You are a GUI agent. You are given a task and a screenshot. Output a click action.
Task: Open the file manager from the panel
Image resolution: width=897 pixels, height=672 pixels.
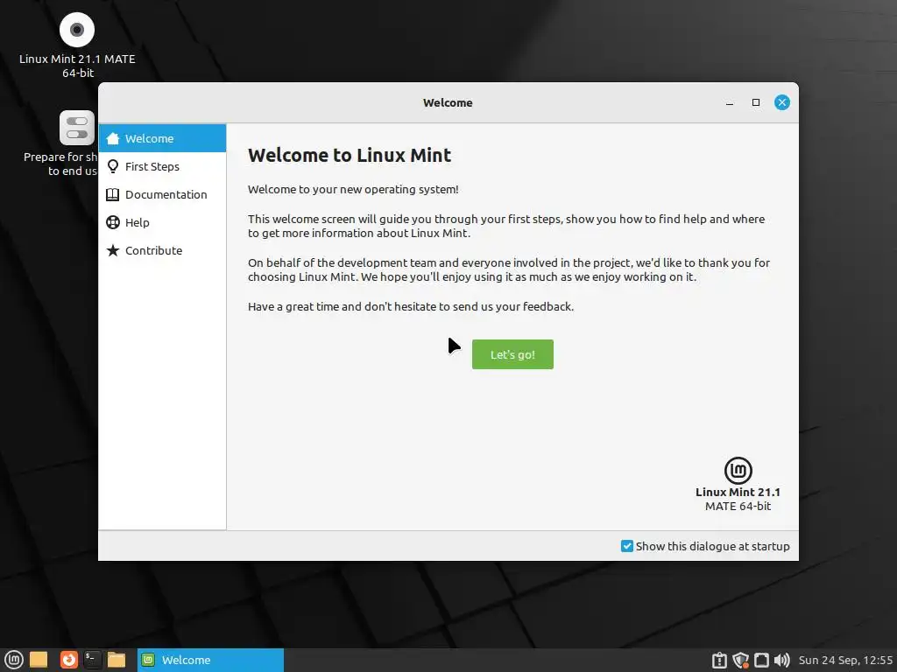117,660
